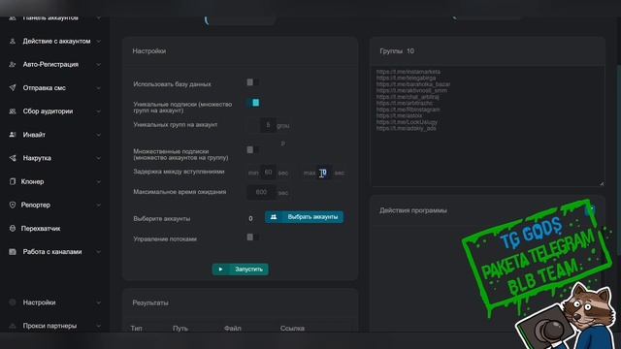Click the Сбор аудитории group icon
Image resolution: width=621 pixels, height=349 pixels.
[13, 111]
